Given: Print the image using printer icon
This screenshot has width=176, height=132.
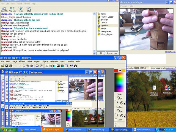Looking at the screenshot, I should (x=10, y=66).
